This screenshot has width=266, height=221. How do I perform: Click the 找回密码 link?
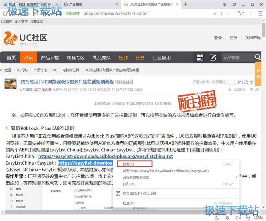(253, 38)
